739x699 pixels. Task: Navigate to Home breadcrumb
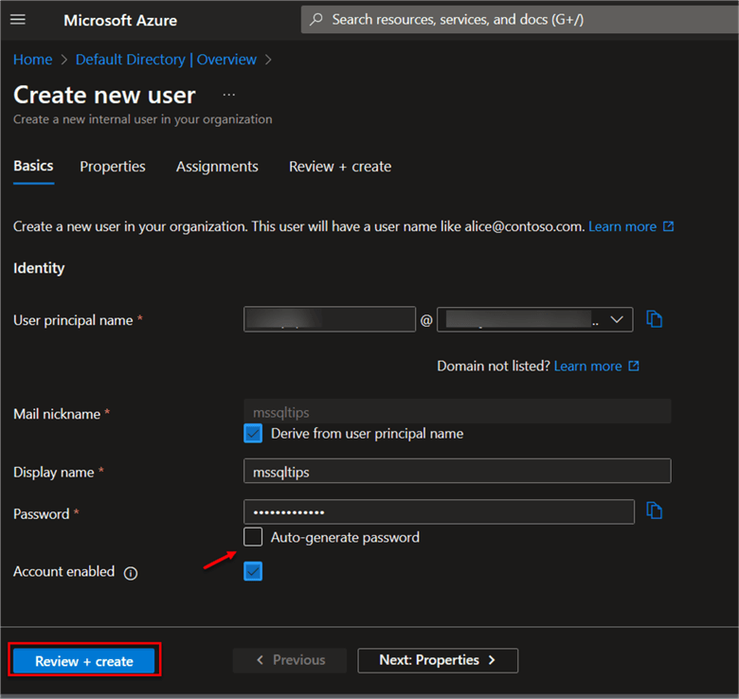pyautogui.click(x=32, y=60)
